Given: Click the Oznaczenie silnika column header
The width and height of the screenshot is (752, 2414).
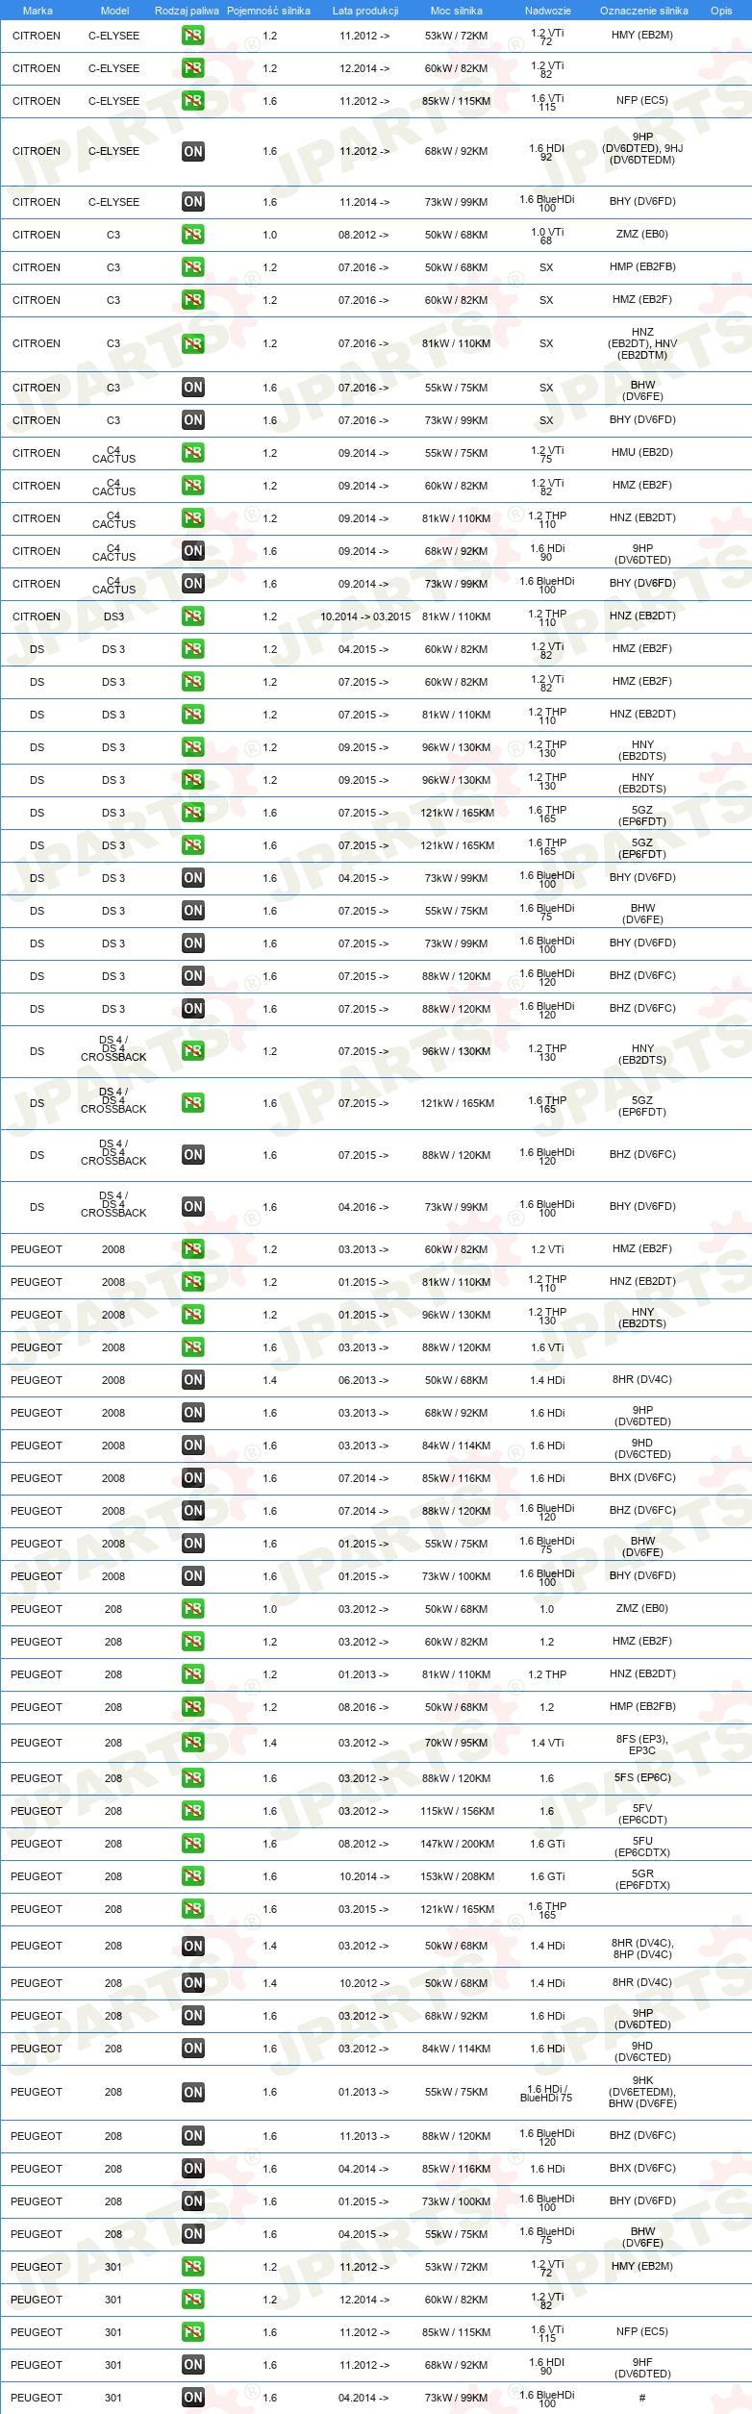Looking at the screenshot, I should [x=643, y=11].
